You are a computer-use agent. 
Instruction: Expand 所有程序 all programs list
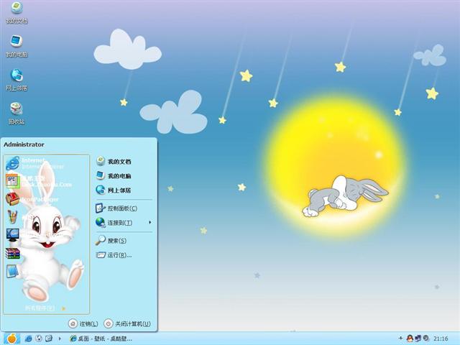[x=45, y=308]
